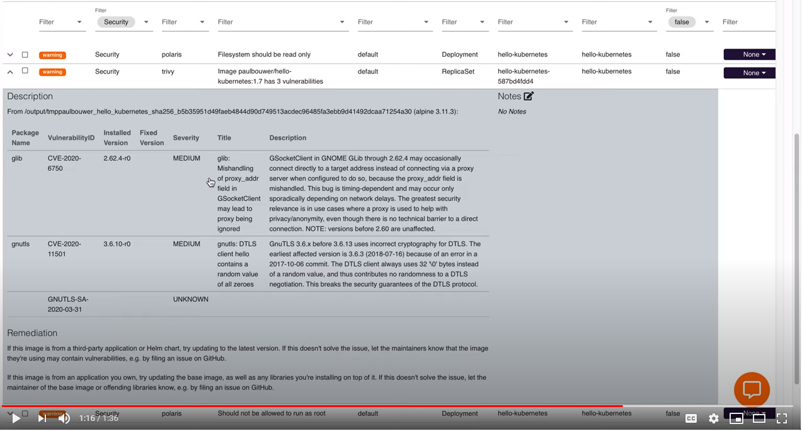802x431 pixels.
Task: Open the wide title filter dropdown
Action: click(343, 22)
